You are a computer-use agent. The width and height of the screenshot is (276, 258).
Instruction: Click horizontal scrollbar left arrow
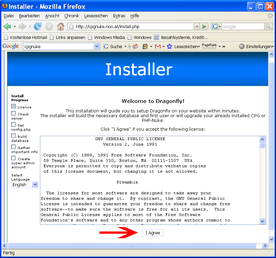(x=4, y=245)
